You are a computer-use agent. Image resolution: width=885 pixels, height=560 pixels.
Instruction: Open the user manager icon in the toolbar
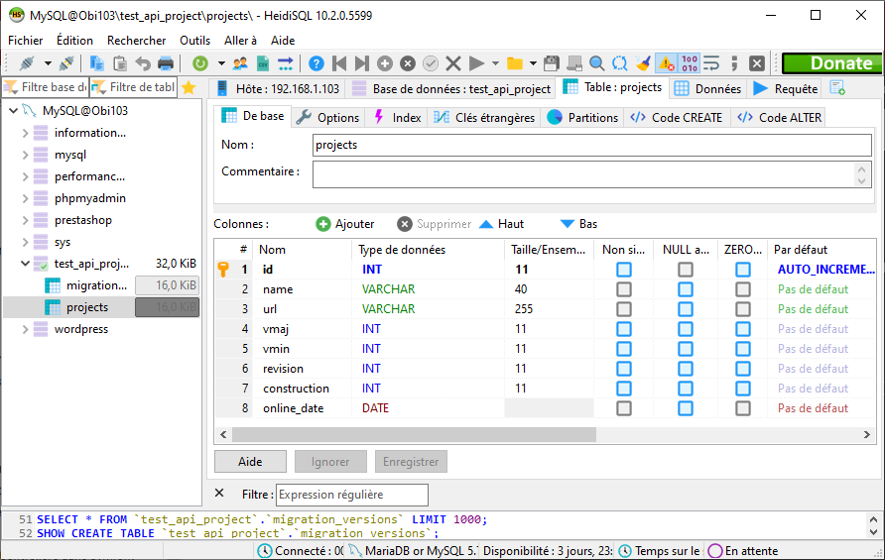coord(240,63)
